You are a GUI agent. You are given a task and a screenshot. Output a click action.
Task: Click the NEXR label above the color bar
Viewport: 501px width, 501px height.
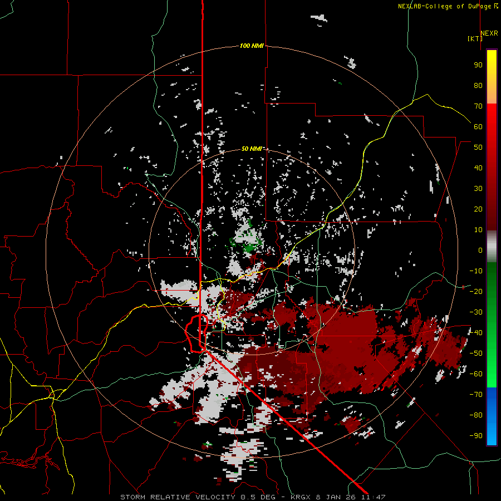pyautogui.click(x=489, y=33)
